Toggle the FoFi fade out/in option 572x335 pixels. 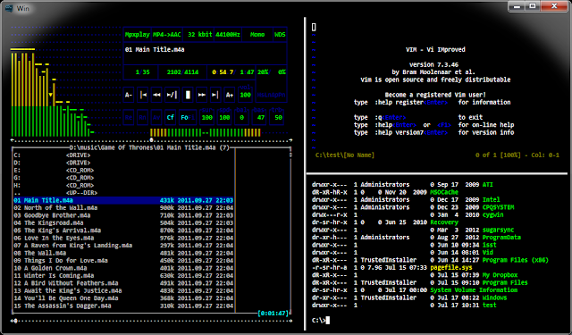[x=188, y=117]
